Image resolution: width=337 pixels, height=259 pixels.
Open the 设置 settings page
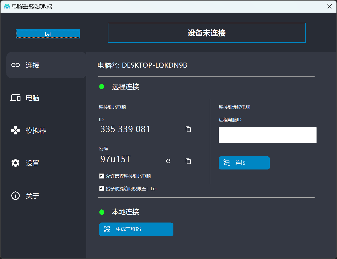point(32,163)
